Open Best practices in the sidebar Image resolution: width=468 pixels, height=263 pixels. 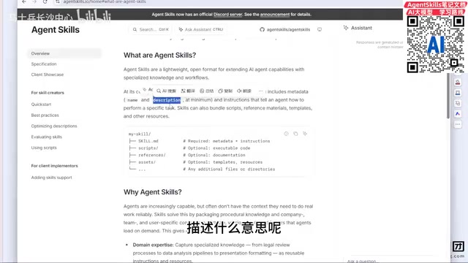pyautogui.click(x=45, y=115)
